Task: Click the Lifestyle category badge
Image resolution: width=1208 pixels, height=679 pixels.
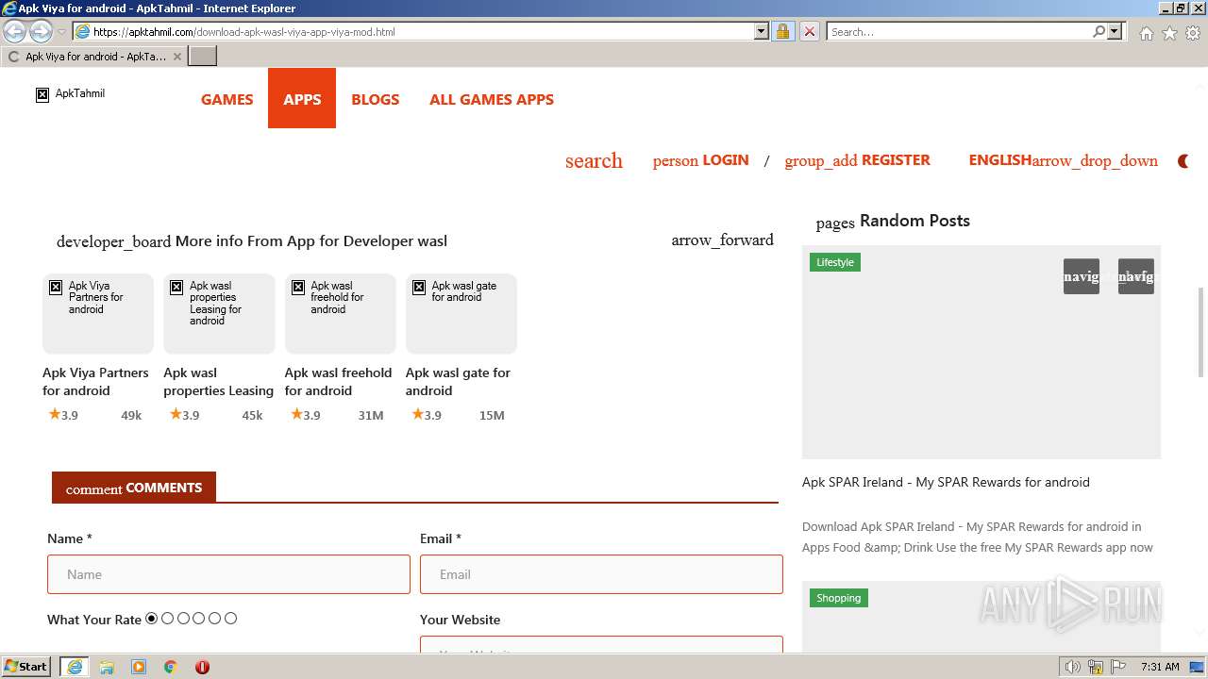Action: tap(835, 262)
